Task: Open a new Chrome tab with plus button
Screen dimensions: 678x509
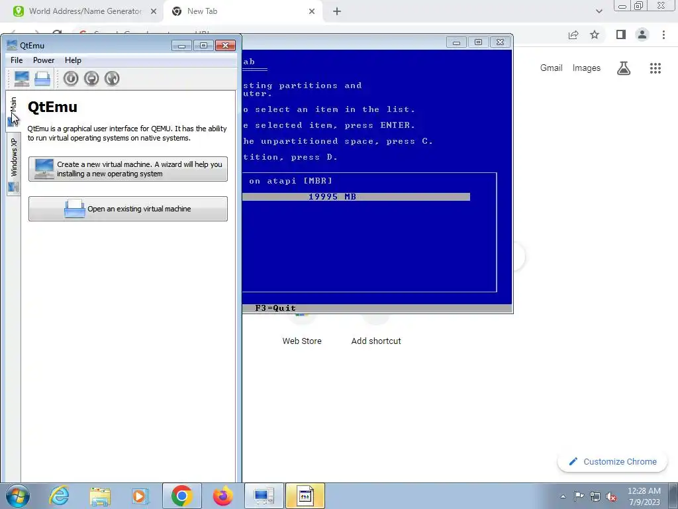Action: click(x=337, y=11)
